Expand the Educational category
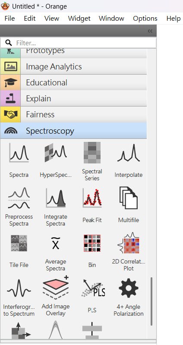This screenshot has width=183, height=345. (73, 82)
